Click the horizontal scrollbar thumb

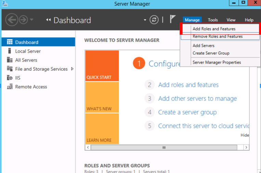tap(164, 147)
